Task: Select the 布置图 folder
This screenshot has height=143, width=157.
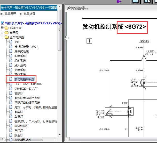Action: point(14,33)
